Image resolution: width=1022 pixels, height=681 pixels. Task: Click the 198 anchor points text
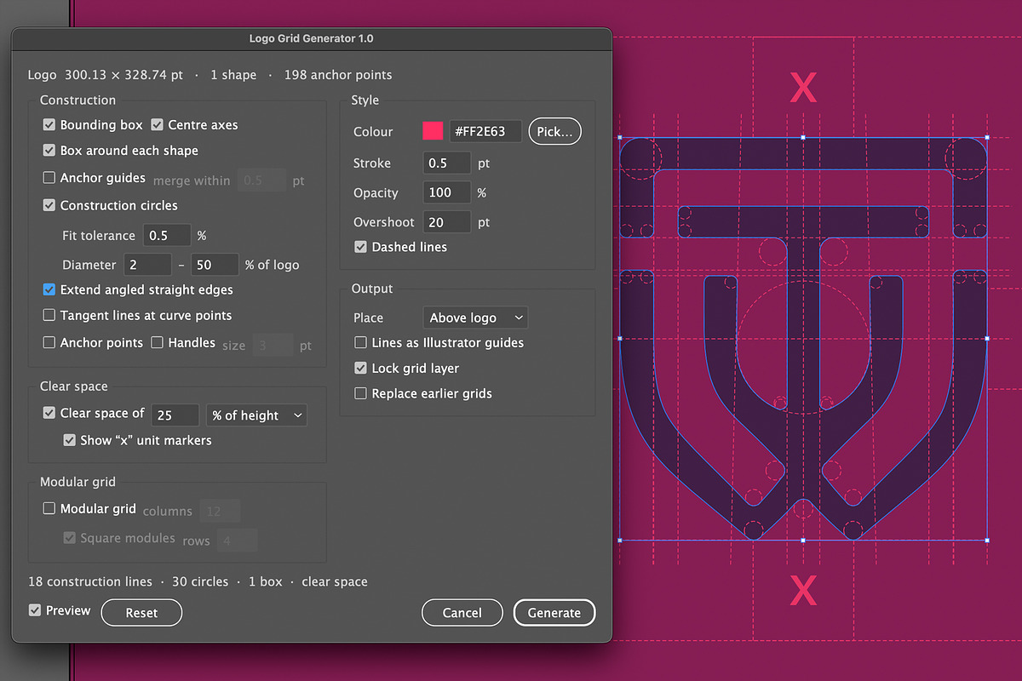(338, 75)
